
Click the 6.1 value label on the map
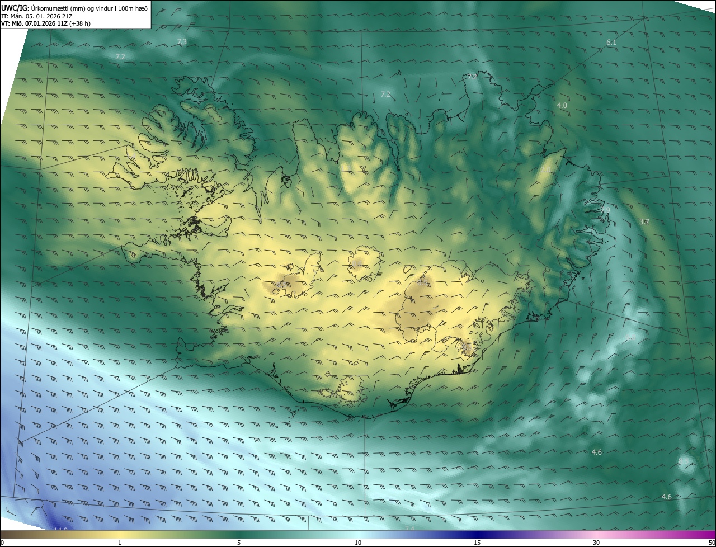611,43
